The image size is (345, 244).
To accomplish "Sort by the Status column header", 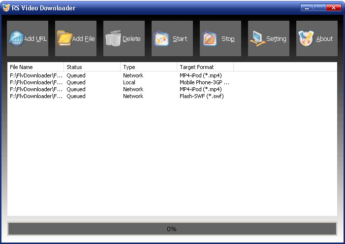I will [x=92, y=67].
